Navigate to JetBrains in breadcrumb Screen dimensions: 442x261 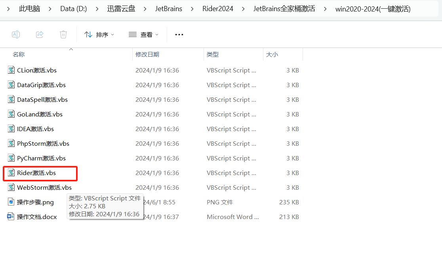tap(169, 9)
